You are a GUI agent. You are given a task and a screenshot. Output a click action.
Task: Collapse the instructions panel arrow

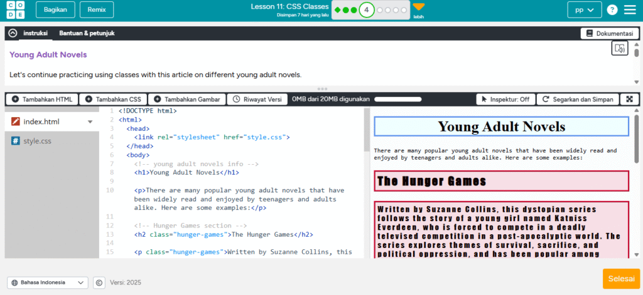13,33
